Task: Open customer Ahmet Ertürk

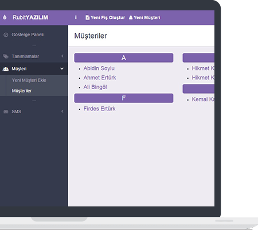Action: coord(100,78)
